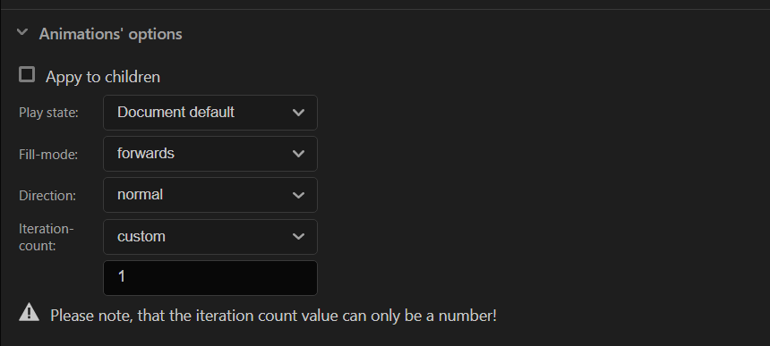Click the Animations' options header title
This screenshot has height=346, width=770.
pos(110,34)
